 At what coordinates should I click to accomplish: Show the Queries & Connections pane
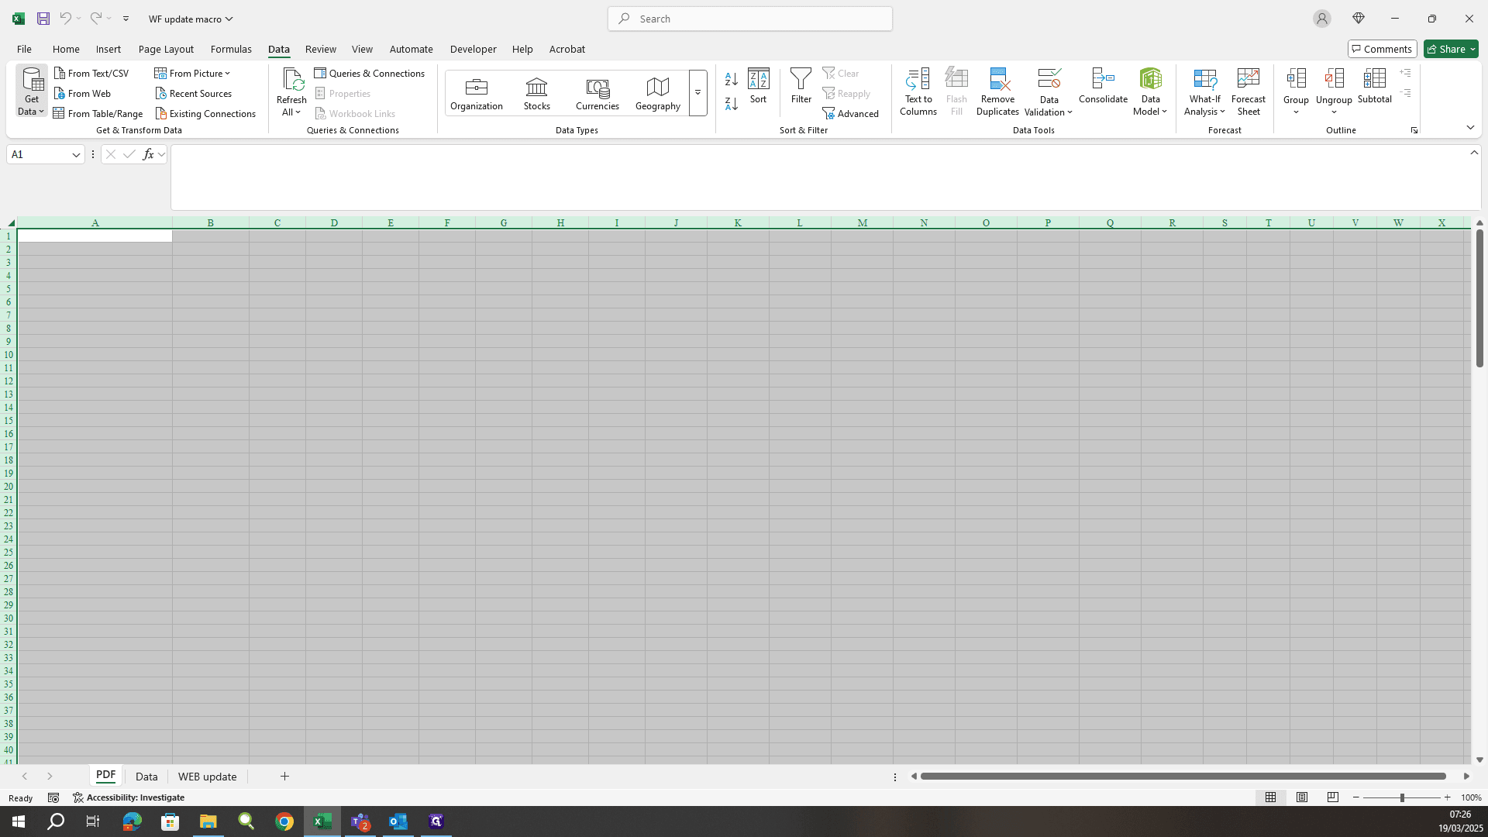pos(370,73)
